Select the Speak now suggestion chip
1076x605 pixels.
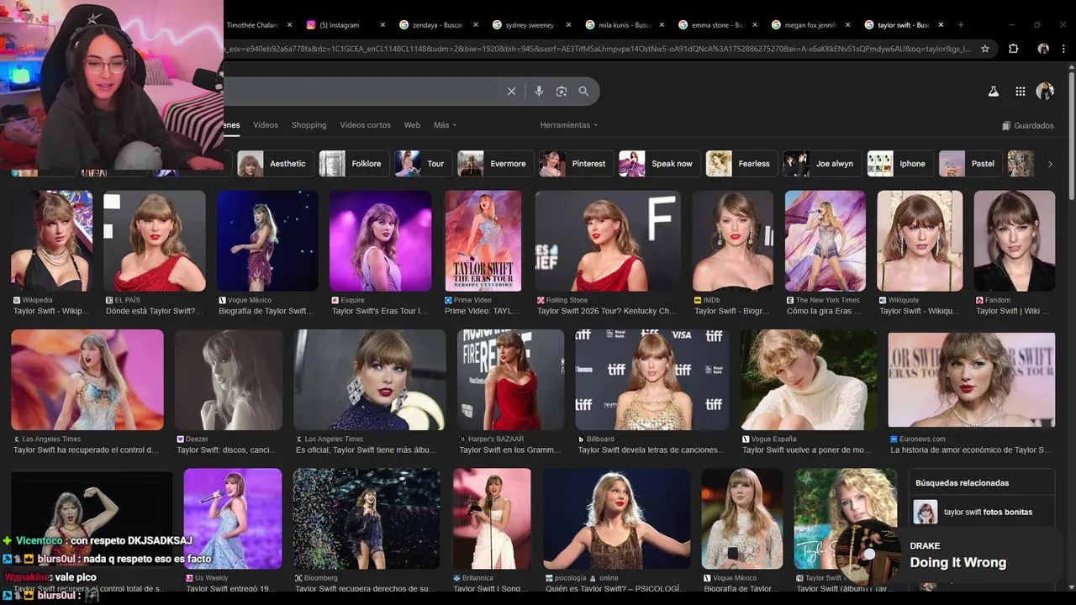click(660, 164)
